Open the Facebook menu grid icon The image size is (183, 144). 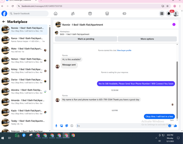tap(162, 14)
